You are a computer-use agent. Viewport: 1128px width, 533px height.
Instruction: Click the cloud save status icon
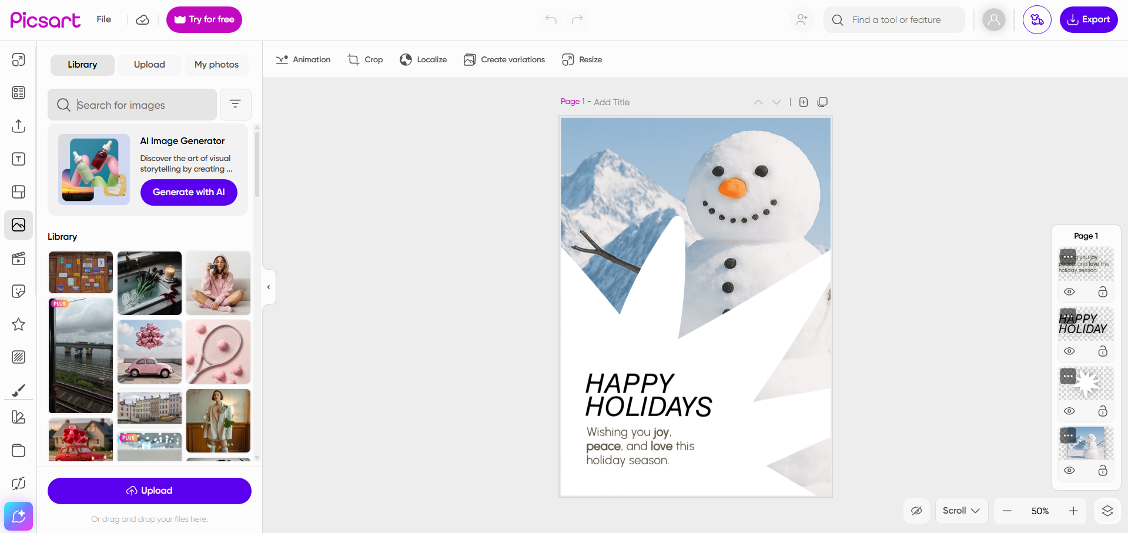point(142,20)
